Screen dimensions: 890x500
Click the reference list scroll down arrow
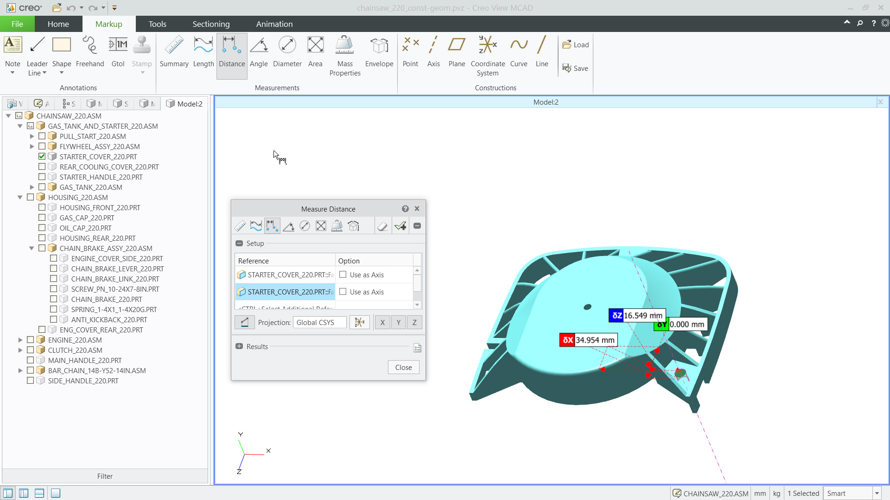pos(417,305)
